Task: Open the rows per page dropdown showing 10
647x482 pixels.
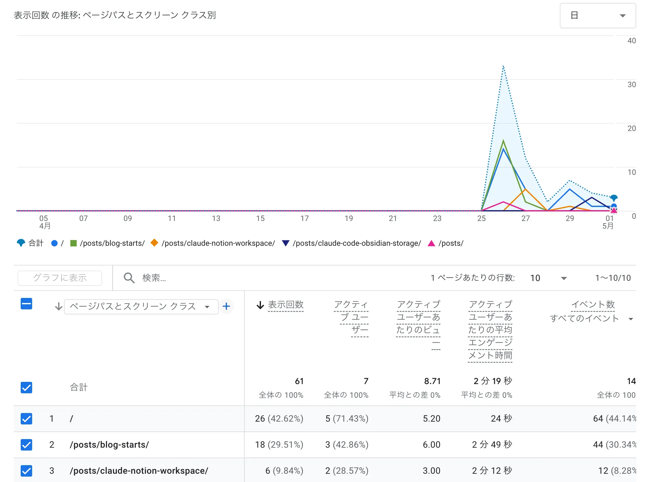Action: tap(549, 278)
